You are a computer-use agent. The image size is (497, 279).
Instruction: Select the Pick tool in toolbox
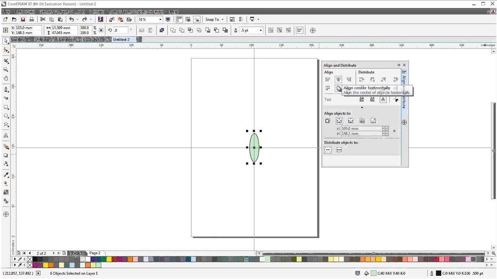click(x=6, y=41)
